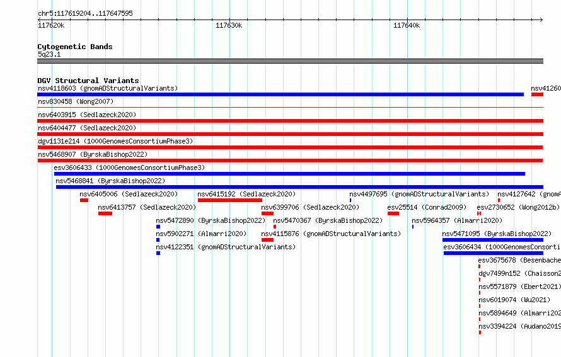
Task: Click red bar under nsv4115876
Action: click(268, 240)
